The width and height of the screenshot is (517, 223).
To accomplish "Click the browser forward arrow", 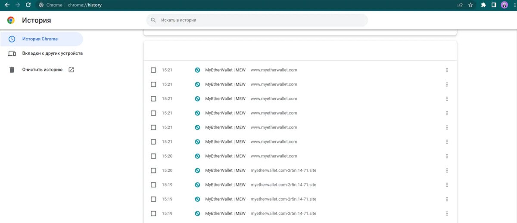I will [18, 5].
